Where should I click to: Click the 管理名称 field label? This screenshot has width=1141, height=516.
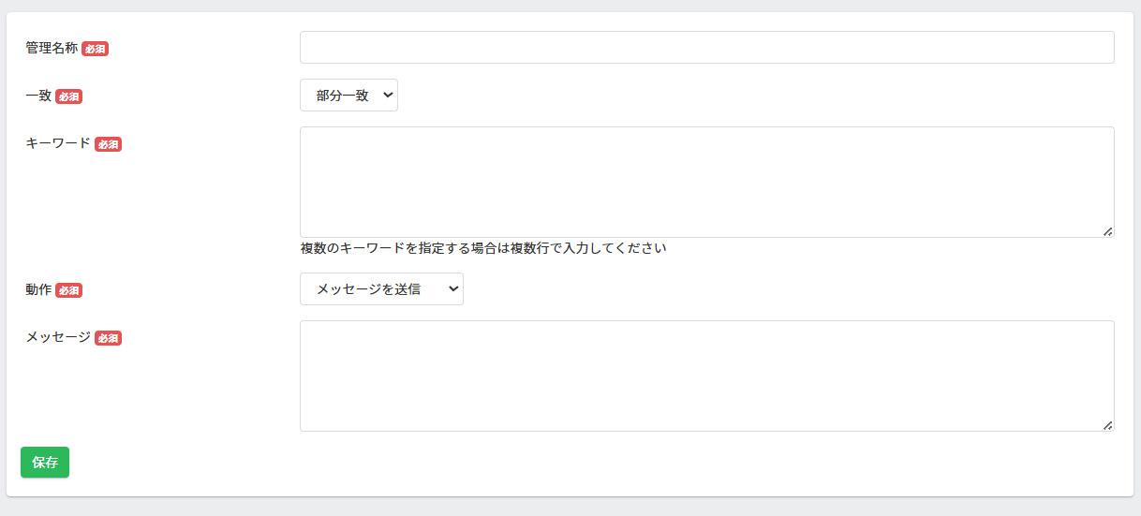52,48
